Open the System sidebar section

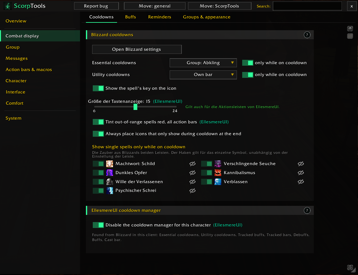pyautogui.click(x=13, y=118)
